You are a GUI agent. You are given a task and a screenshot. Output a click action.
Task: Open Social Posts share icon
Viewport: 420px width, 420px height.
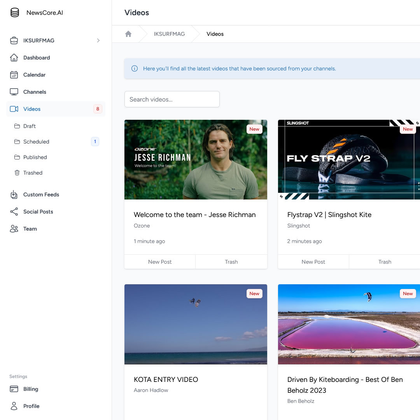14,212
